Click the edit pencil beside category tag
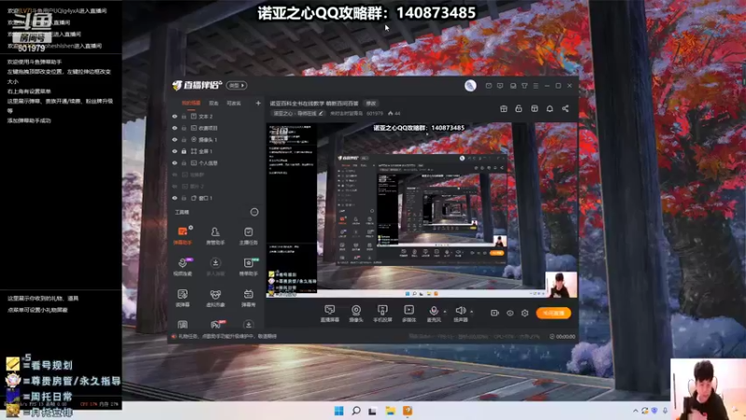Screen dimensions: 746x420 pos(321,113)
